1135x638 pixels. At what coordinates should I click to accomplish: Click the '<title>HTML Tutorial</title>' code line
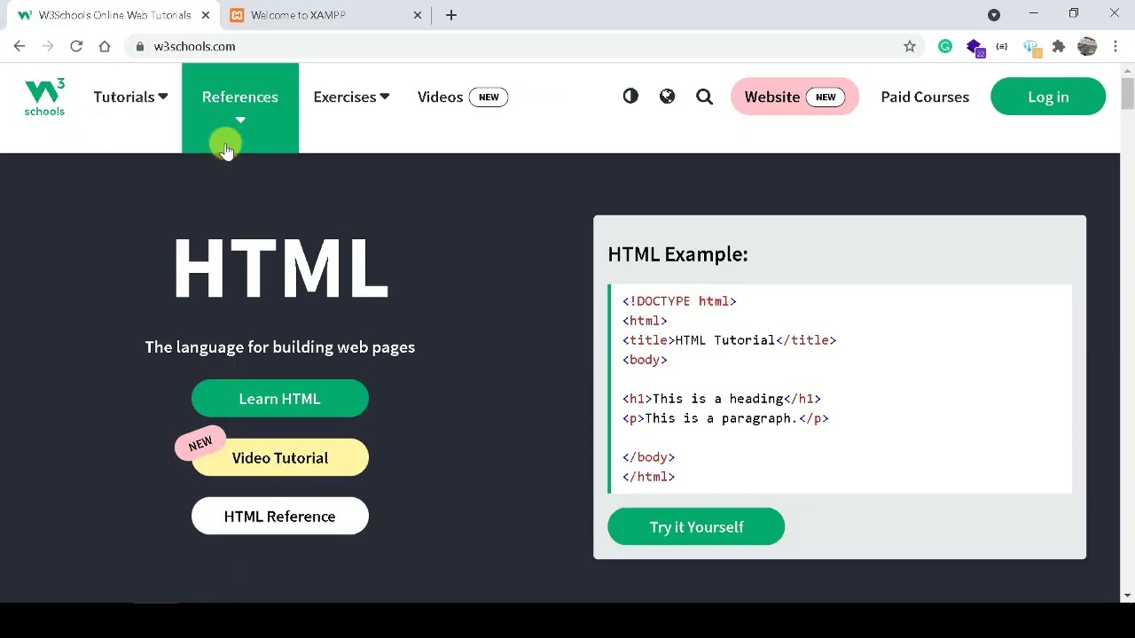[x=729, y=340]
